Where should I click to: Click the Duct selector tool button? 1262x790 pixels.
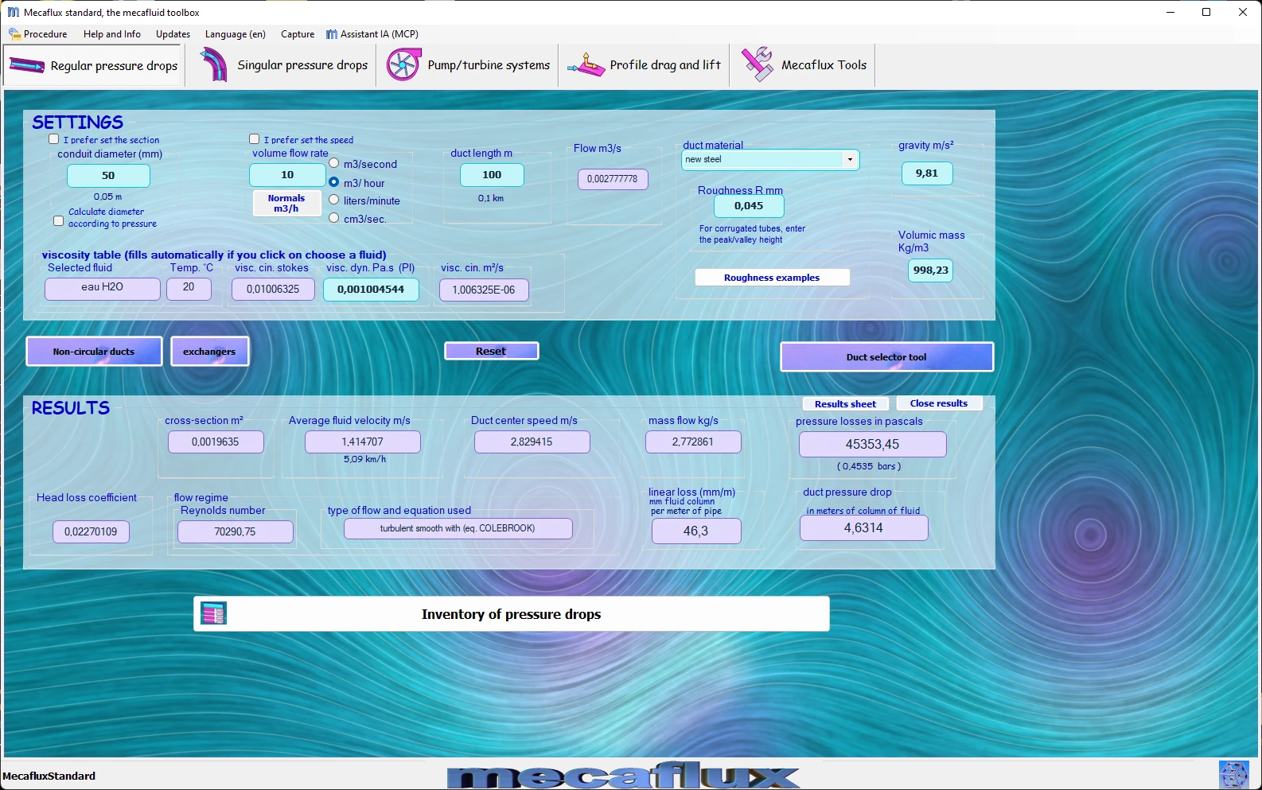coord(886,357)
